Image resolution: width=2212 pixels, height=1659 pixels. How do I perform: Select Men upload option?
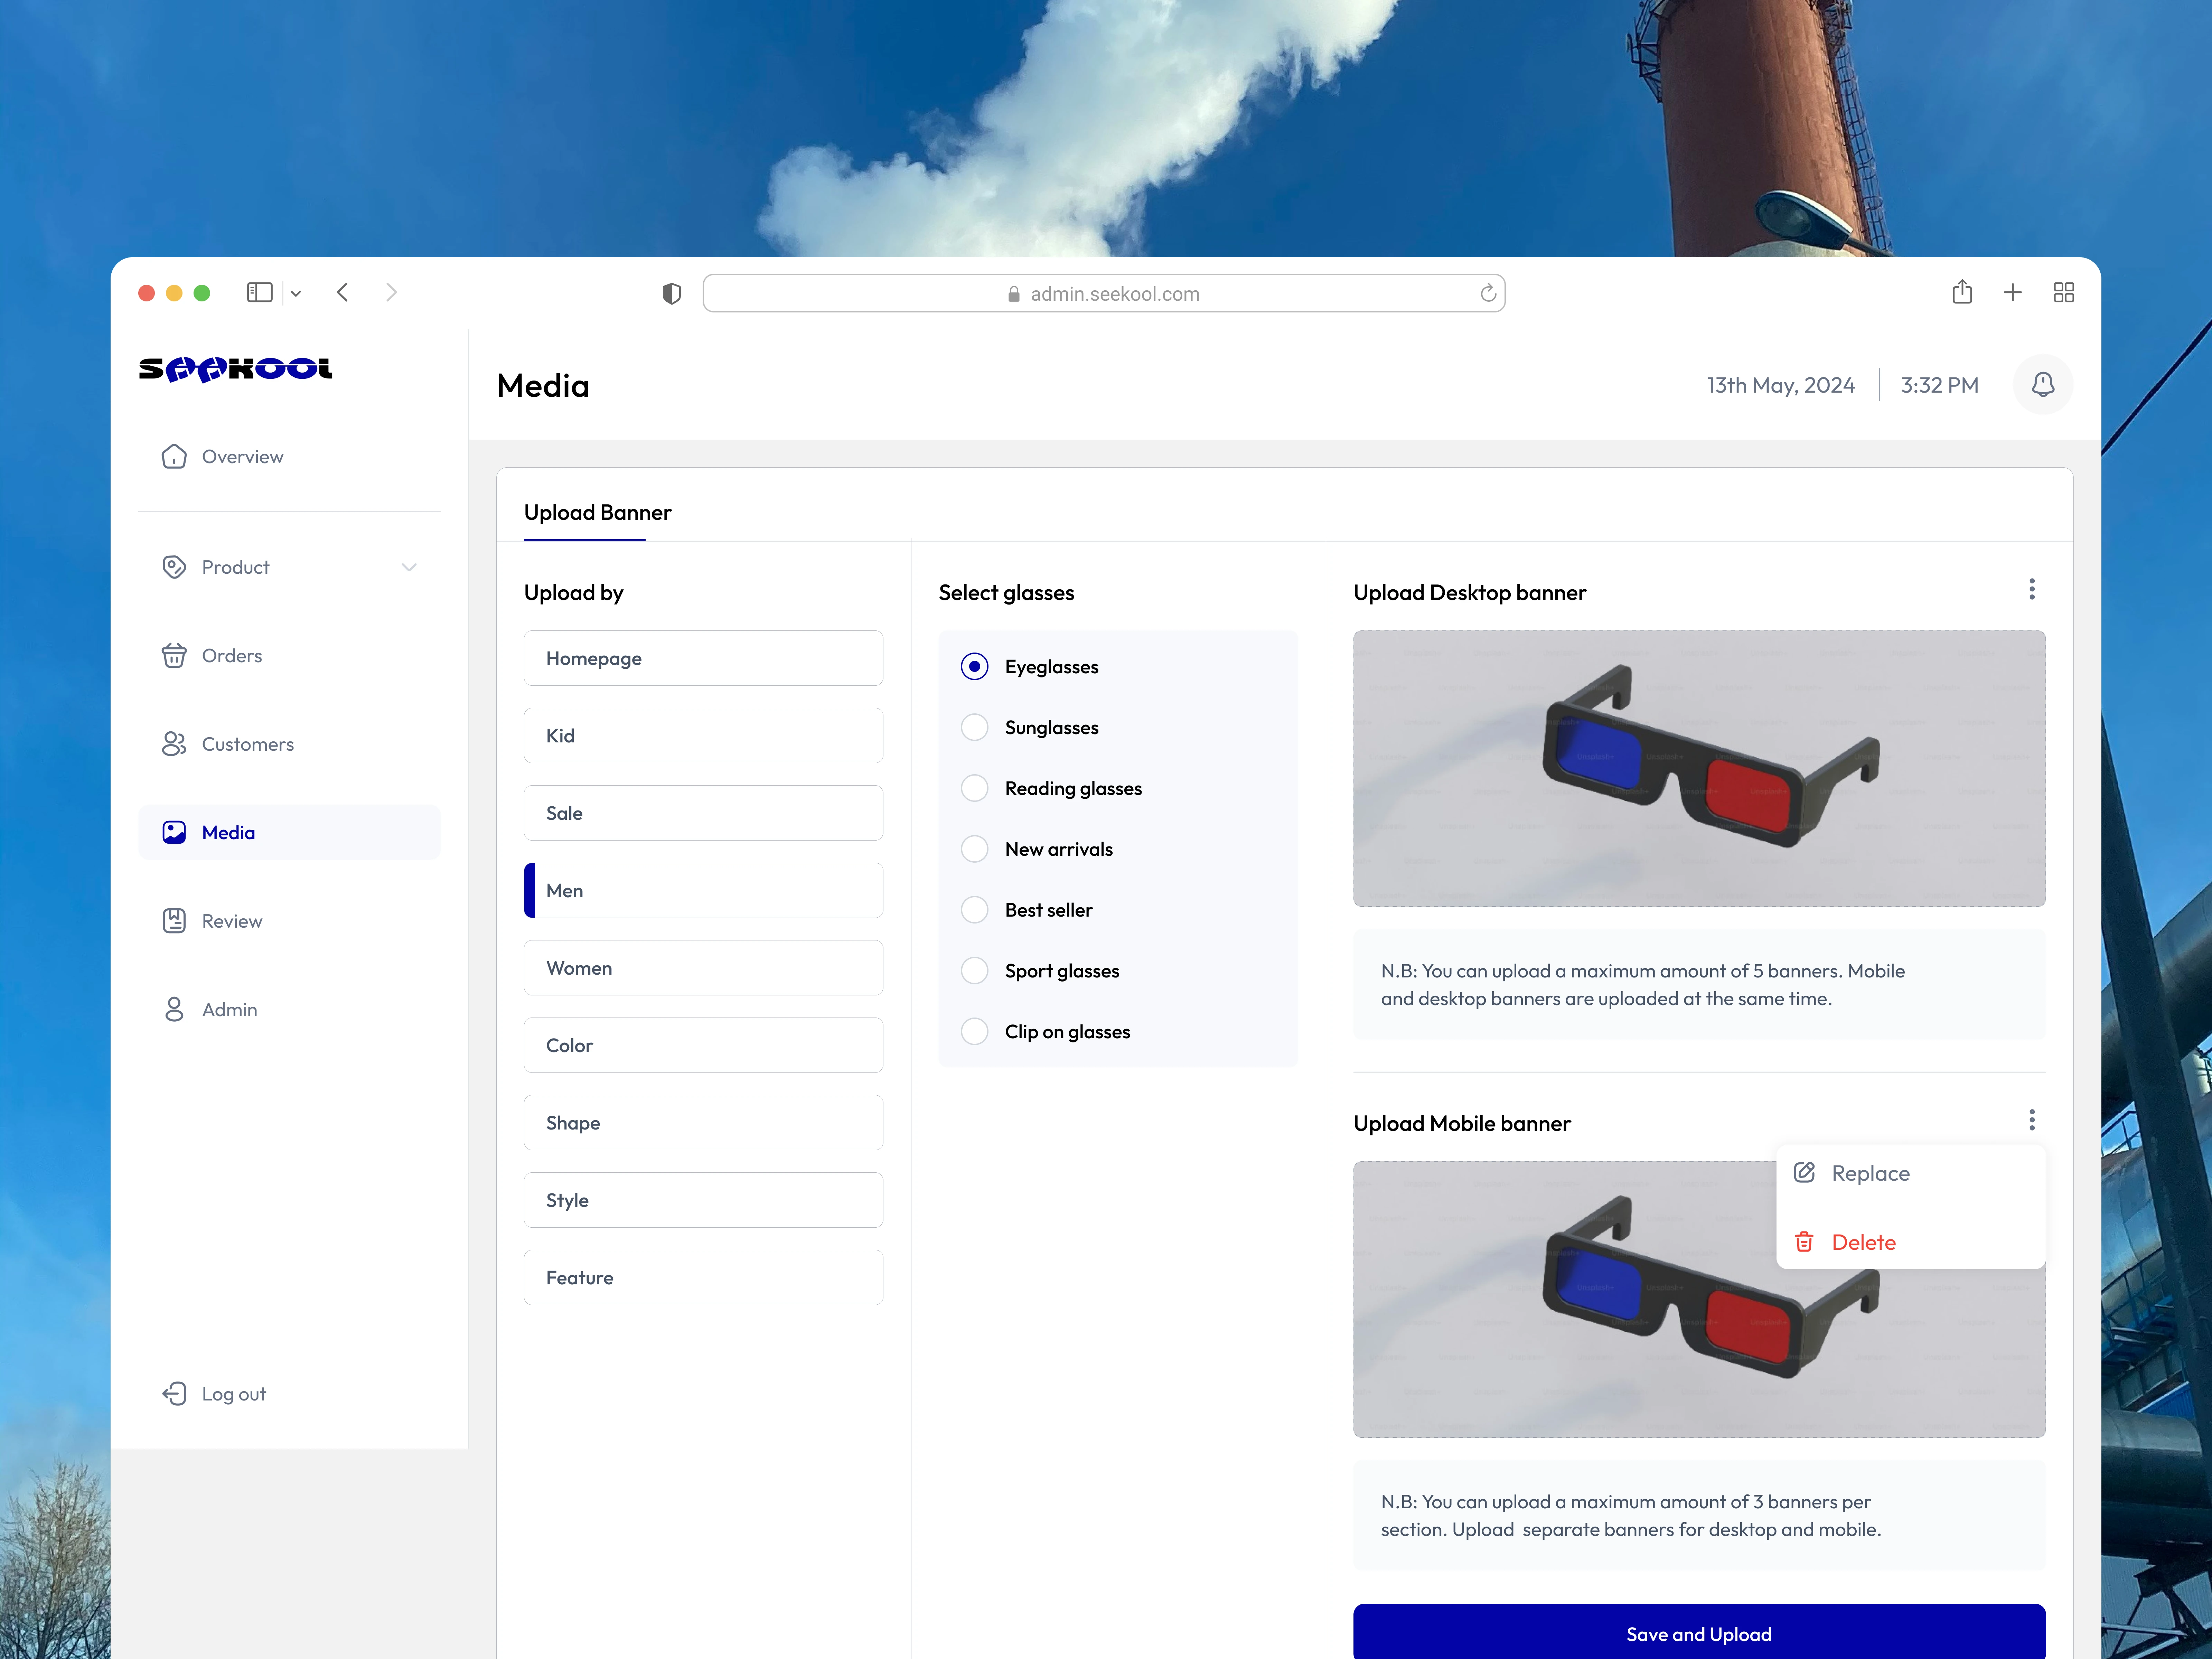pyautogui.click(x=703, y=890)
